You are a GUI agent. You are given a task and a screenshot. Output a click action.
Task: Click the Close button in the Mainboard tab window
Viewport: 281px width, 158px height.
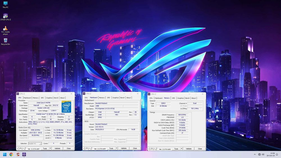(135, 148)
